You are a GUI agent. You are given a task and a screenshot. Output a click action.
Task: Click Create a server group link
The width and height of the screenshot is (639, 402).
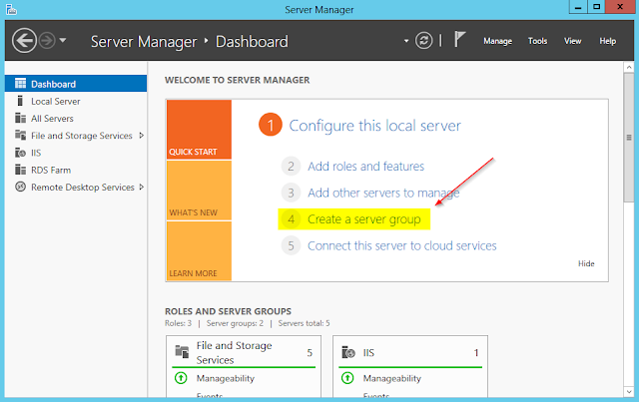(364, 218)
